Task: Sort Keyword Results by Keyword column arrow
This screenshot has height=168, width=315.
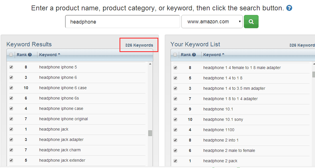Action: 59,54
